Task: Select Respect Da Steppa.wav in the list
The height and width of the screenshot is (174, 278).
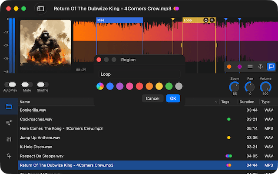Action: (42, 156)
